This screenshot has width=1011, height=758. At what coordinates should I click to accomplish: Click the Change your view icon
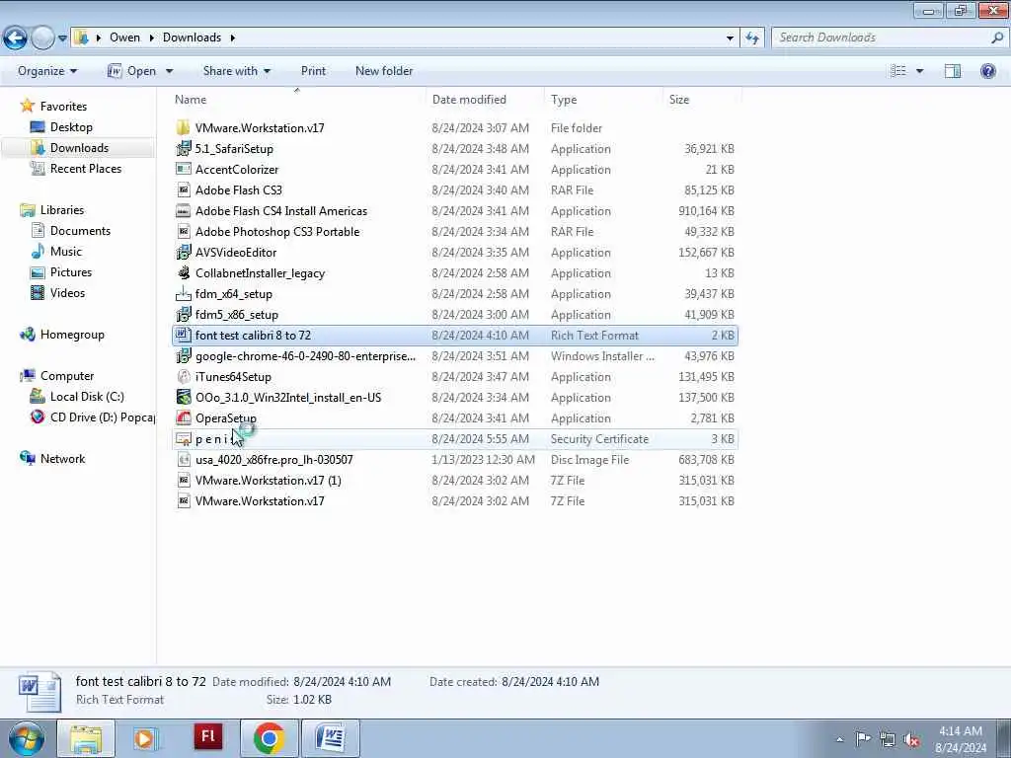[x=897, y=71]
